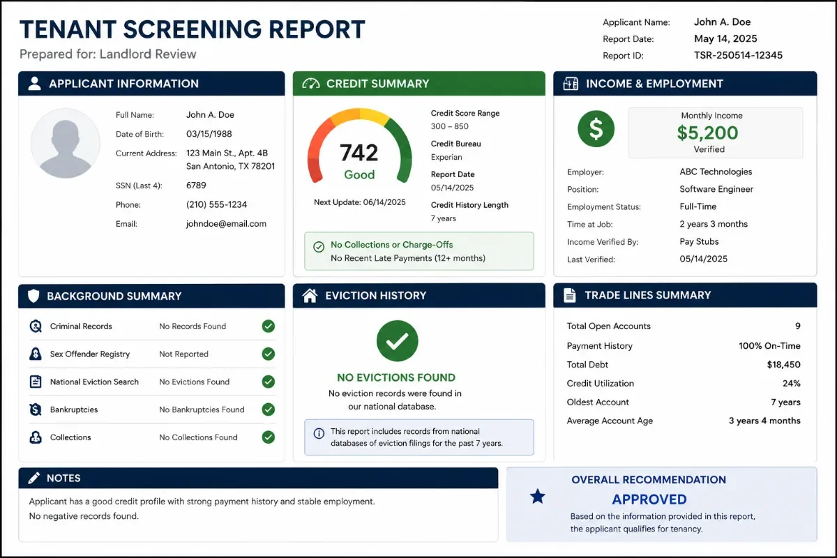Click the report date May 14, 2025
The height and width of the screenshot is (558, 837).
(725, 39)
